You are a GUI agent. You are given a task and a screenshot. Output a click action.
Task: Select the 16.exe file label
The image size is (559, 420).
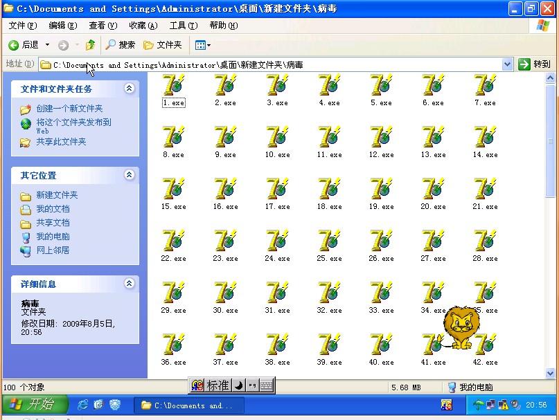[x=226, y=207]
